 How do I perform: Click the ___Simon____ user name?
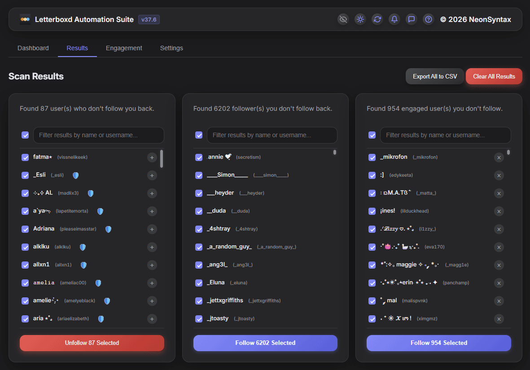(x=227, y=175)
